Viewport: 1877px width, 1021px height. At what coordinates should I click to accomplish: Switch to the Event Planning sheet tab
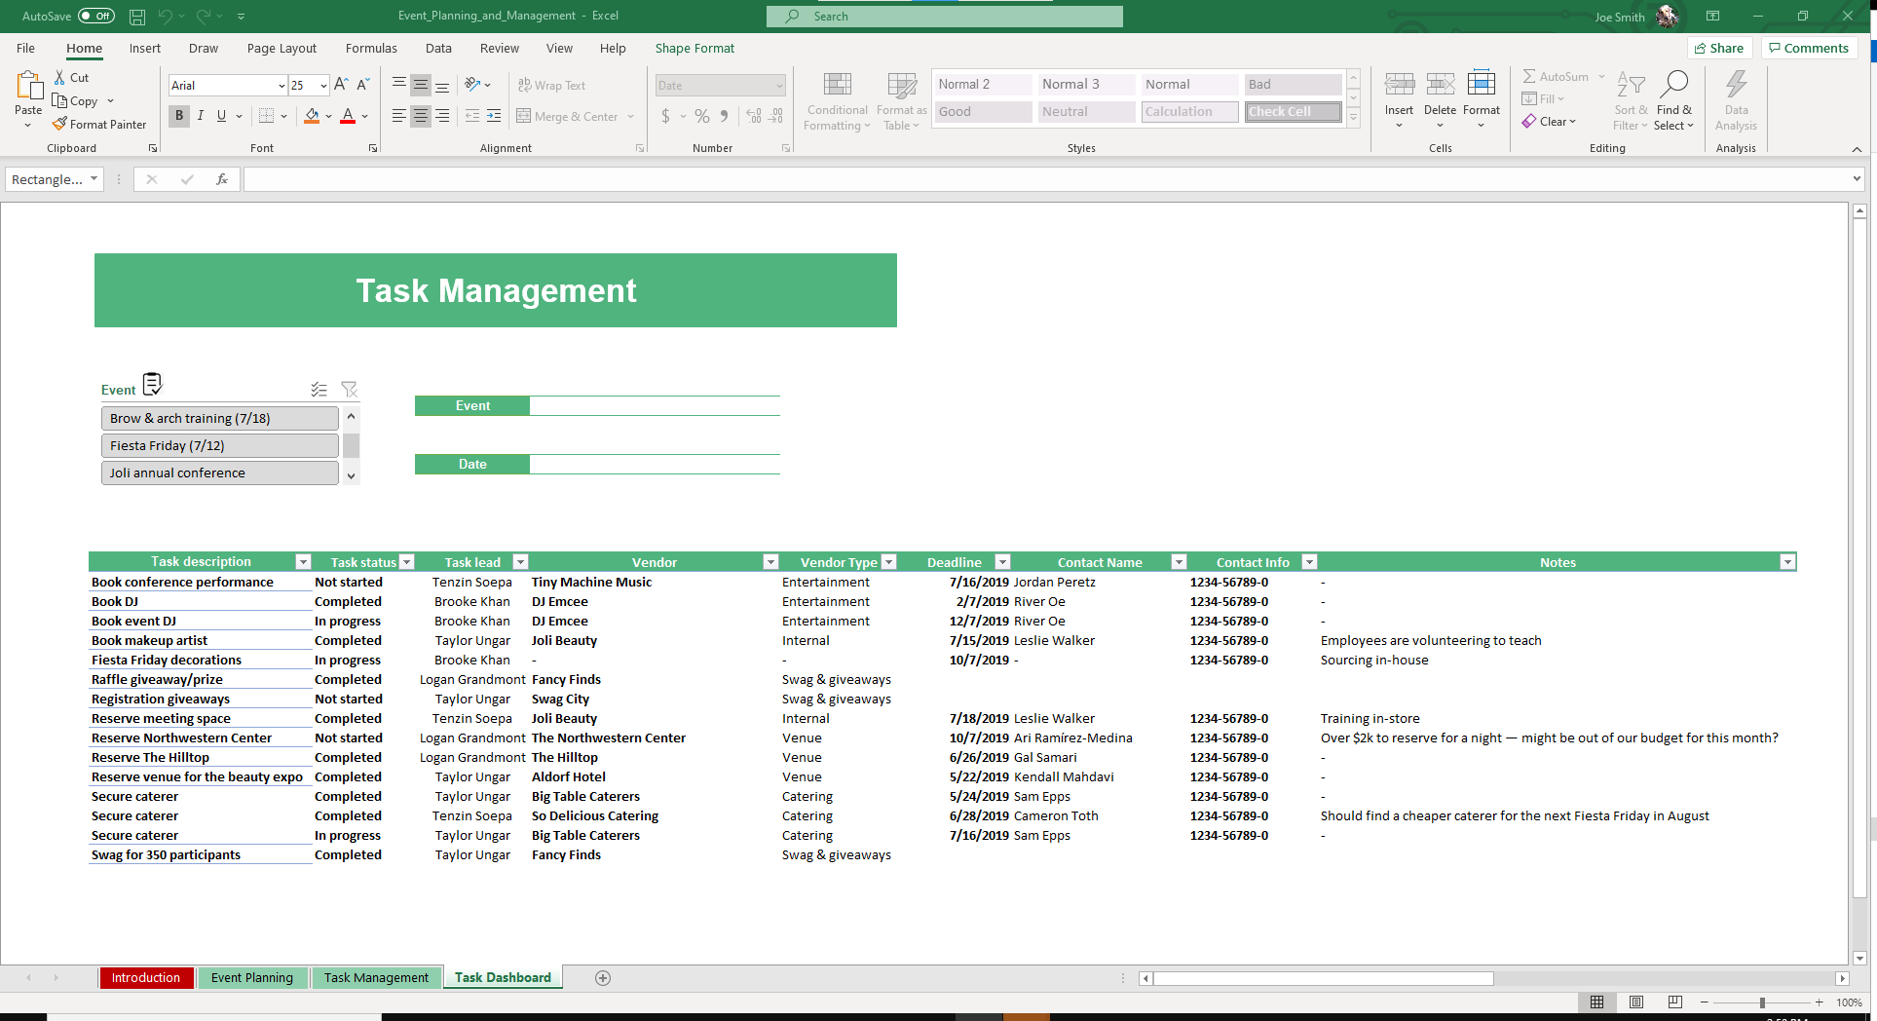click(251, 978)
